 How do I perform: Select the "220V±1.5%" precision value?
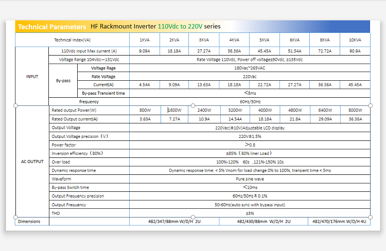point(250,136)
